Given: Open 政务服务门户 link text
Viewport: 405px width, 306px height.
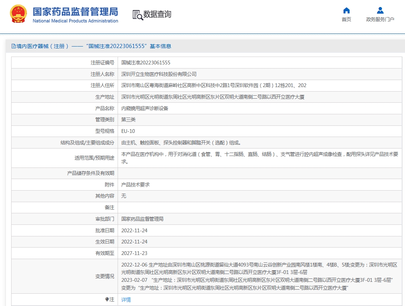Looking at the screenshot, I should click(380, 20).
